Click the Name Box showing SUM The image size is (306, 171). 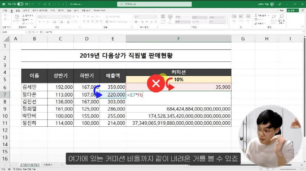pos(13,32)
